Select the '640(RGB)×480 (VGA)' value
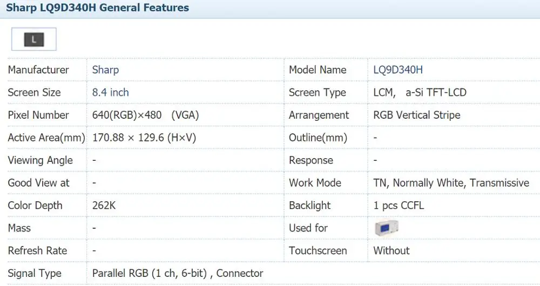 [145, 115]
